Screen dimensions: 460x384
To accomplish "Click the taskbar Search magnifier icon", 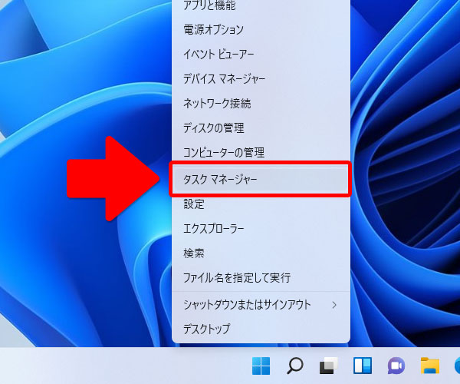I will tap(294, 366).
